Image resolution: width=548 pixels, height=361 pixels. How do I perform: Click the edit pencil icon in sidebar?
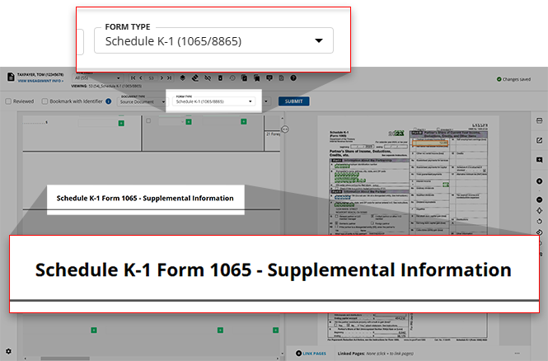pyautogui.click(x=539, y=140)
